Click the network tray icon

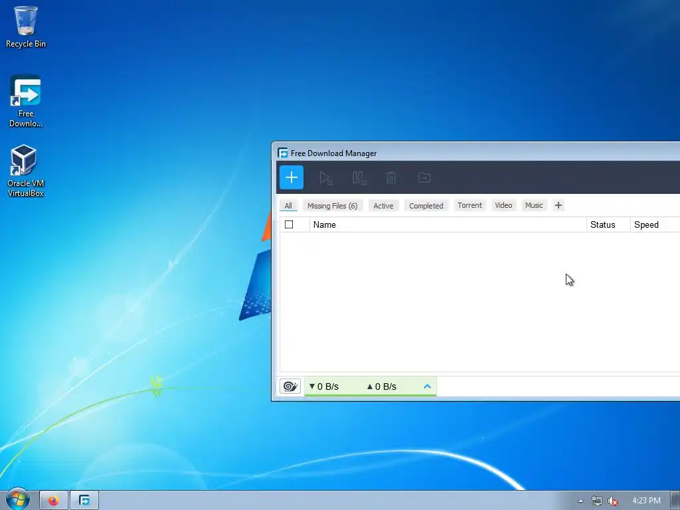point(597,501)
